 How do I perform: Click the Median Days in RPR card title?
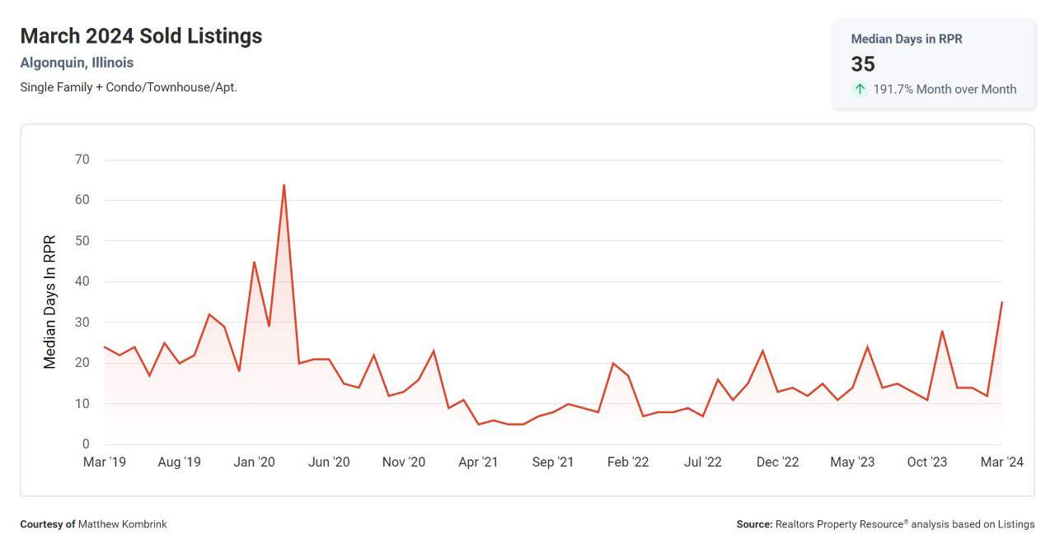pos(906,39)
